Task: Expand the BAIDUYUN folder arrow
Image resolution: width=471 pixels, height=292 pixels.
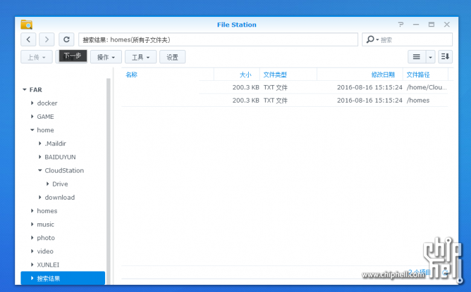Action: tap(40, 157)
